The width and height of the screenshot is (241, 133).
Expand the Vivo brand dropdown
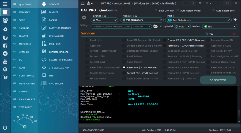(104, 20)
